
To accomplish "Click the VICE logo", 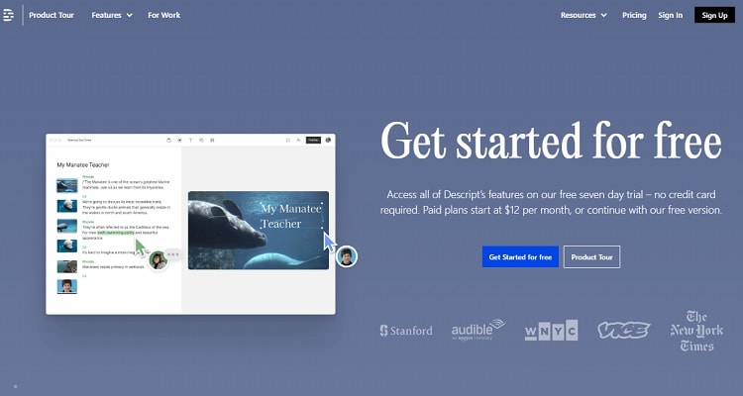I will (x=623, y=330).
